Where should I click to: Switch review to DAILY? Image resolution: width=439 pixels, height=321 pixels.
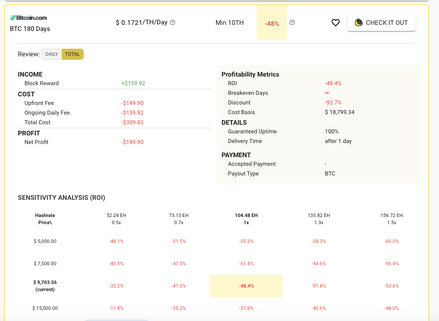coord(52,54)
